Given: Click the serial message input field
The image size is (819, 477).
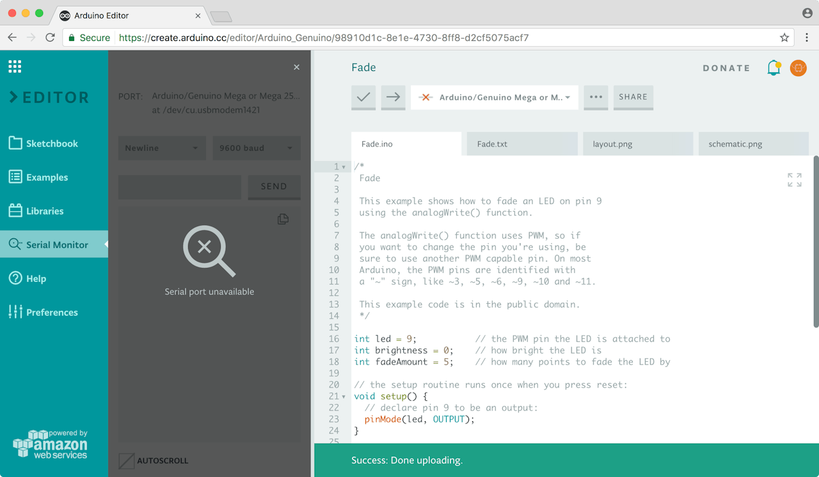Looking at the screenshot, I should pos(180,187).
